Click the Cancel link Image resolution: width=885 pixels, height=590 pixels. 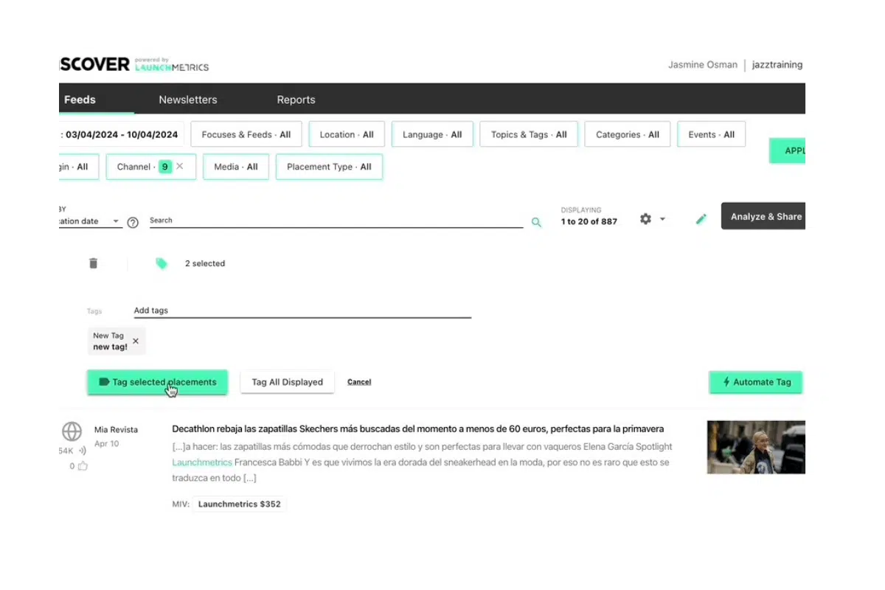point(359,382)
